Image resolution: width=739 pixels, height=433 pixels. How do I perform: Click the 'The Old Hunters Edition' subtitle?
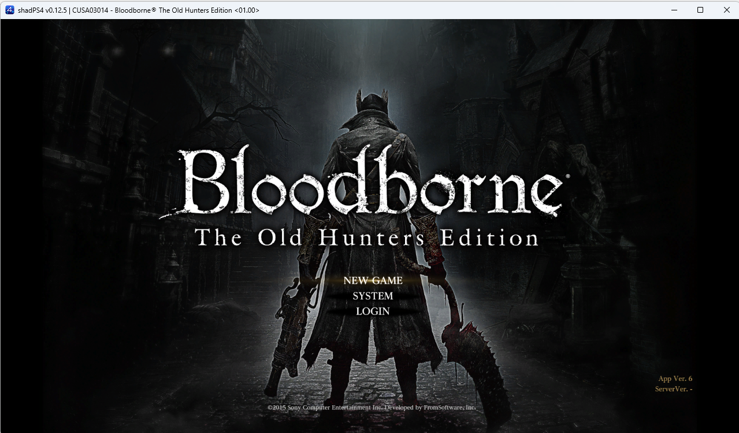pyautogui.click(x=367, y=238)
